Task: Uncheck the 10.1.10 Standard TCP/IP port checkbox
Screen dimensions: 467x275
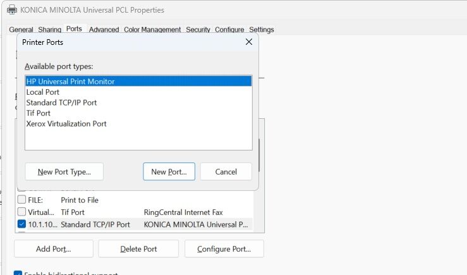Action: (x=22, y=224)
